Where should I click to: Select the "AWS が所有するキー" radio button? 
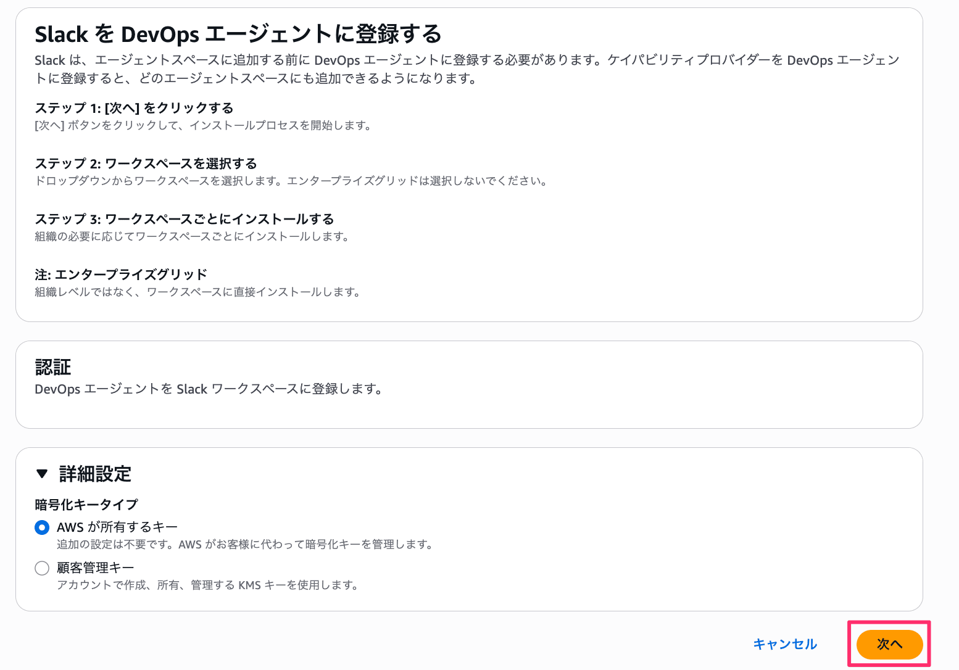click(x=42, y=527)
